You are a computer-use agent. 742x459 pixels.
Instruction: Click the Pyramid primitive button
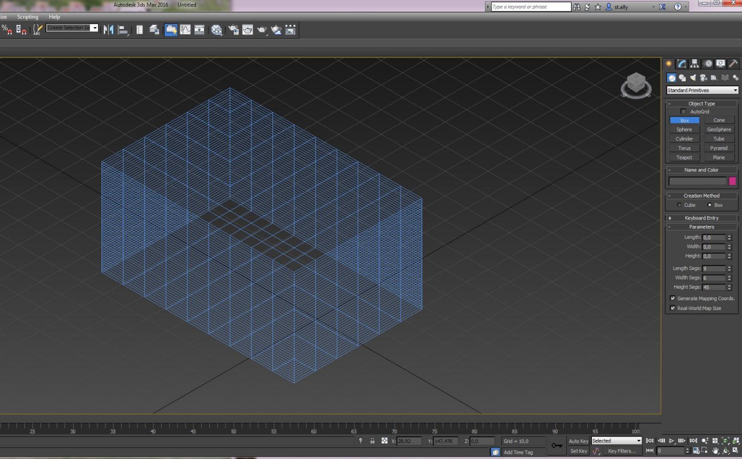pos(719,148)
